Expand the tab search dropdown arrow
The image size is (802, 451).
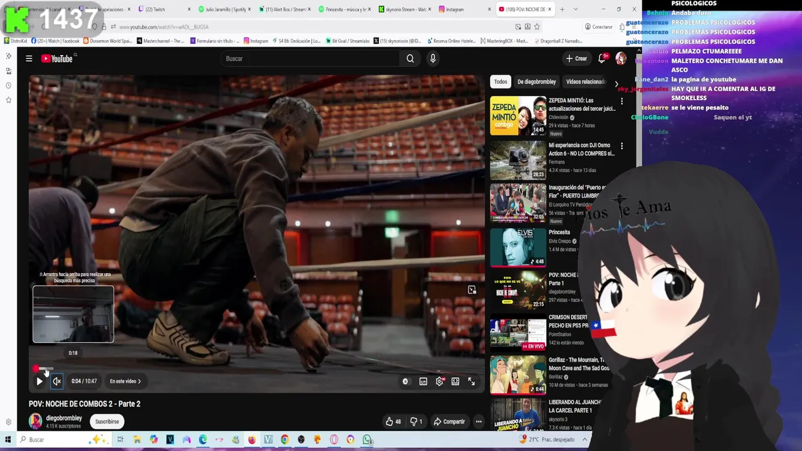(x=576, y=9)
